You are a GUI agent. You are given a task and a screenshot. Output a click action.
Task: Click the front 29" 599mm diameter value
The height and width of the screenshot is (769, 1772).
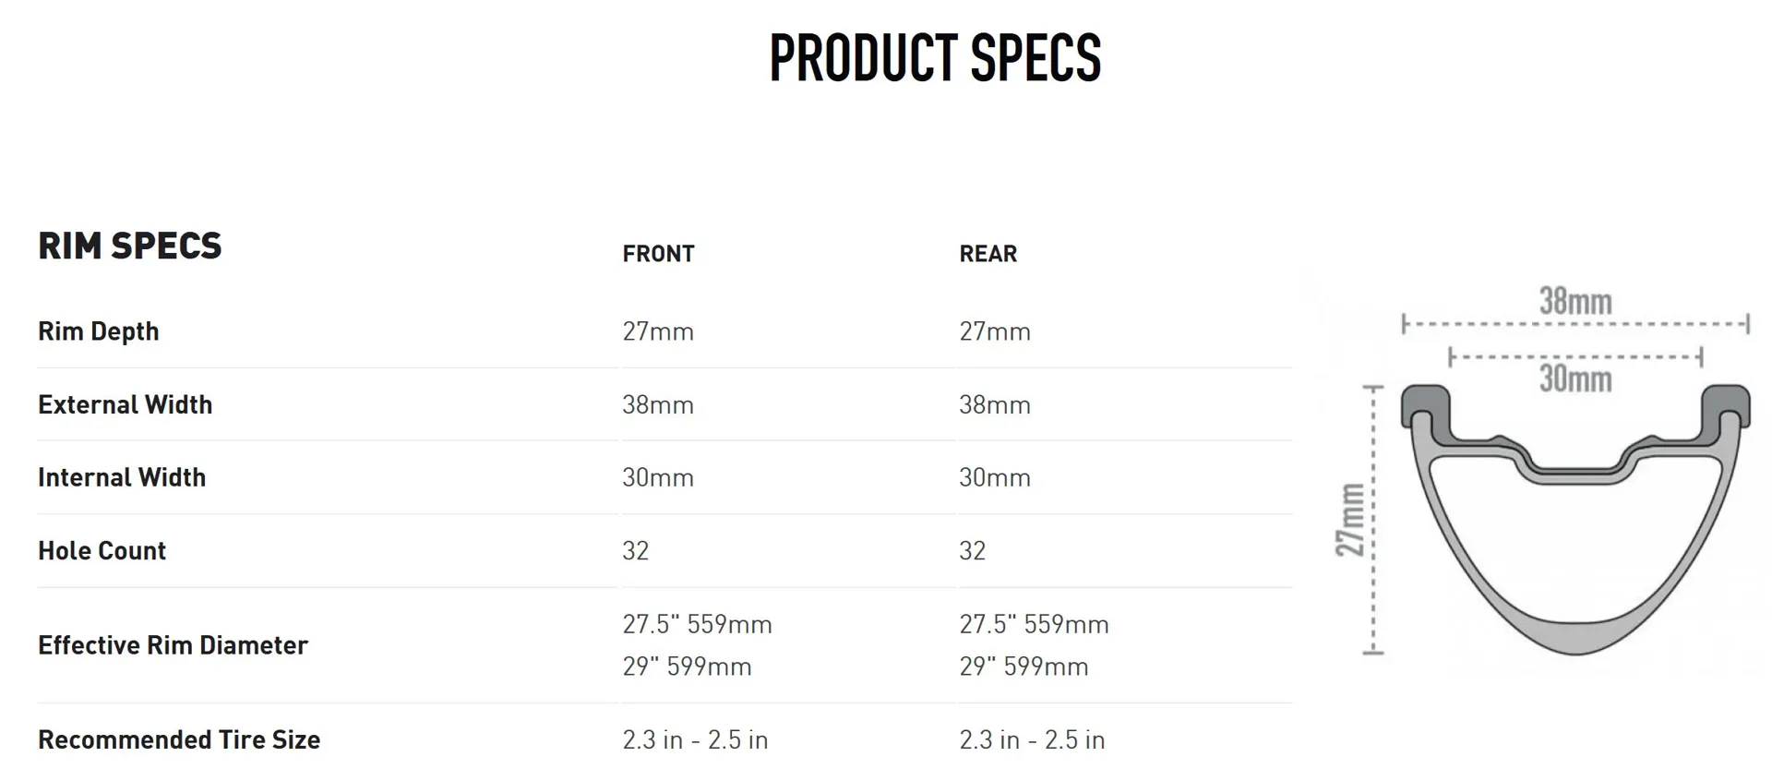[688, 667]
